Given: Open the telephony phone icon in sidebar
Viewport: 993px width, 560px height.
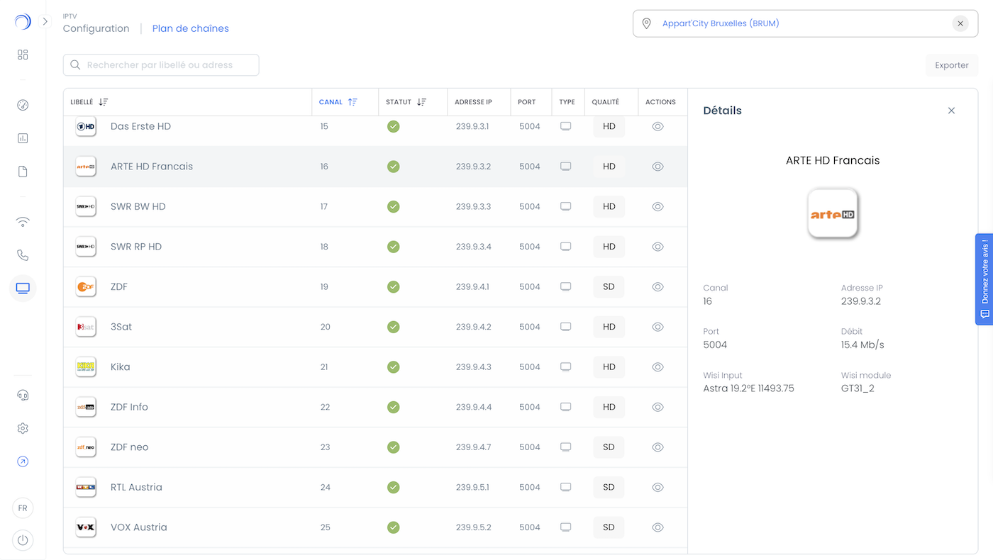Looking at the screenshot, I should point(23,255).
